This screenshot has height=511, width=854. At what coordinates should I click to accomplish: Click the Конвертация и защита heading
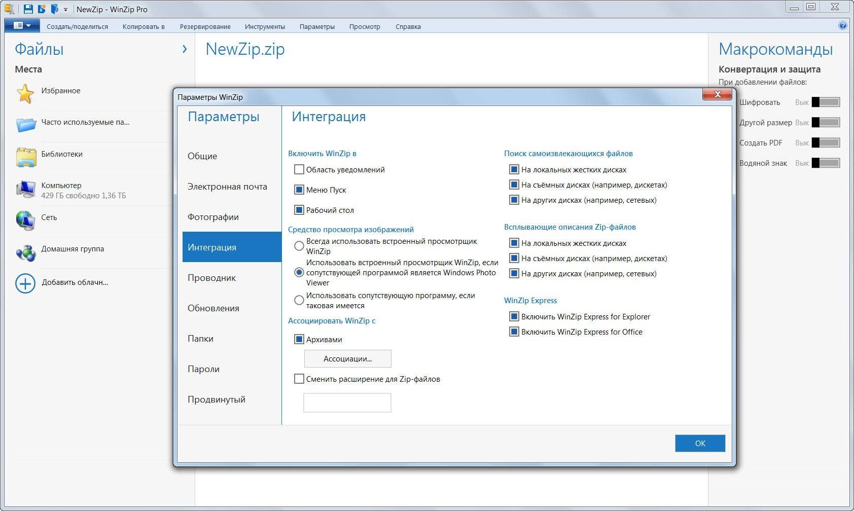[769, 69]
